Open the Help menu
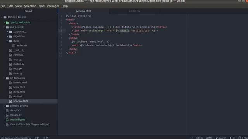The width and height of the screenshot is (248, 139). (65, 6)
